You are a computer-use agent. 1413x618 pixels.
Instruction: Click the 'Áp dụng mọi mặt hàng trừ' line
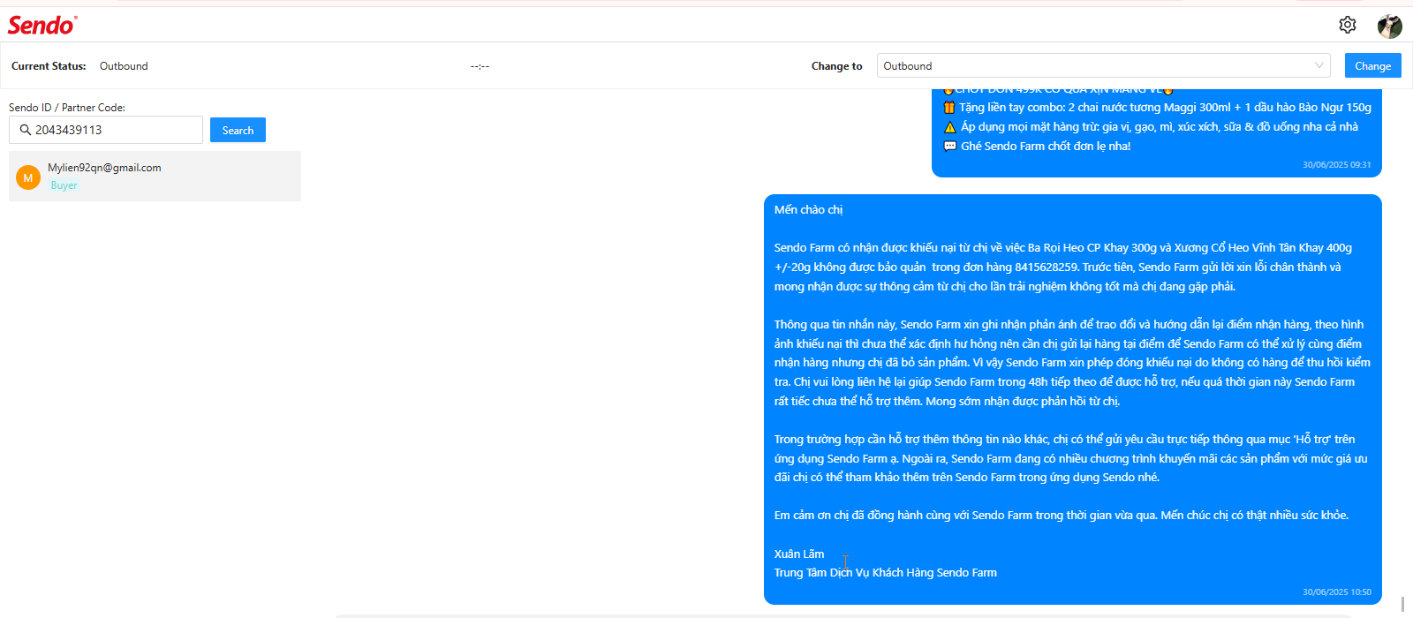[1160, 127]
